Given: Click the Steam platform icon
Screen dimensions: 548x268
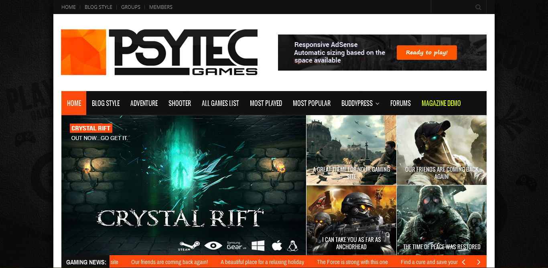Looking at the screenshot, I should coord(189,246).
